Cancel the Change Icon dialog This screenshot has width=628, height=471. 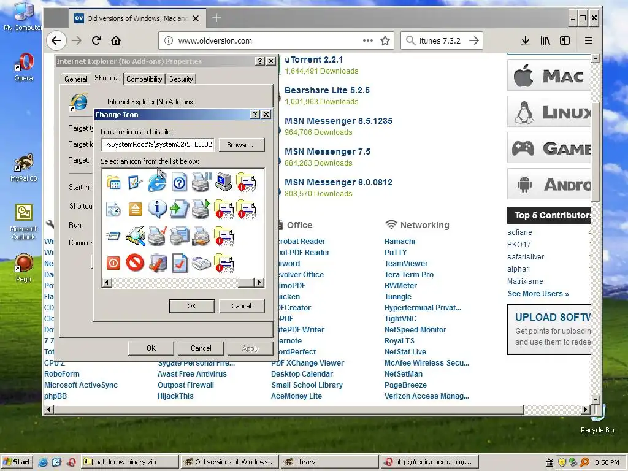point(241,306)
